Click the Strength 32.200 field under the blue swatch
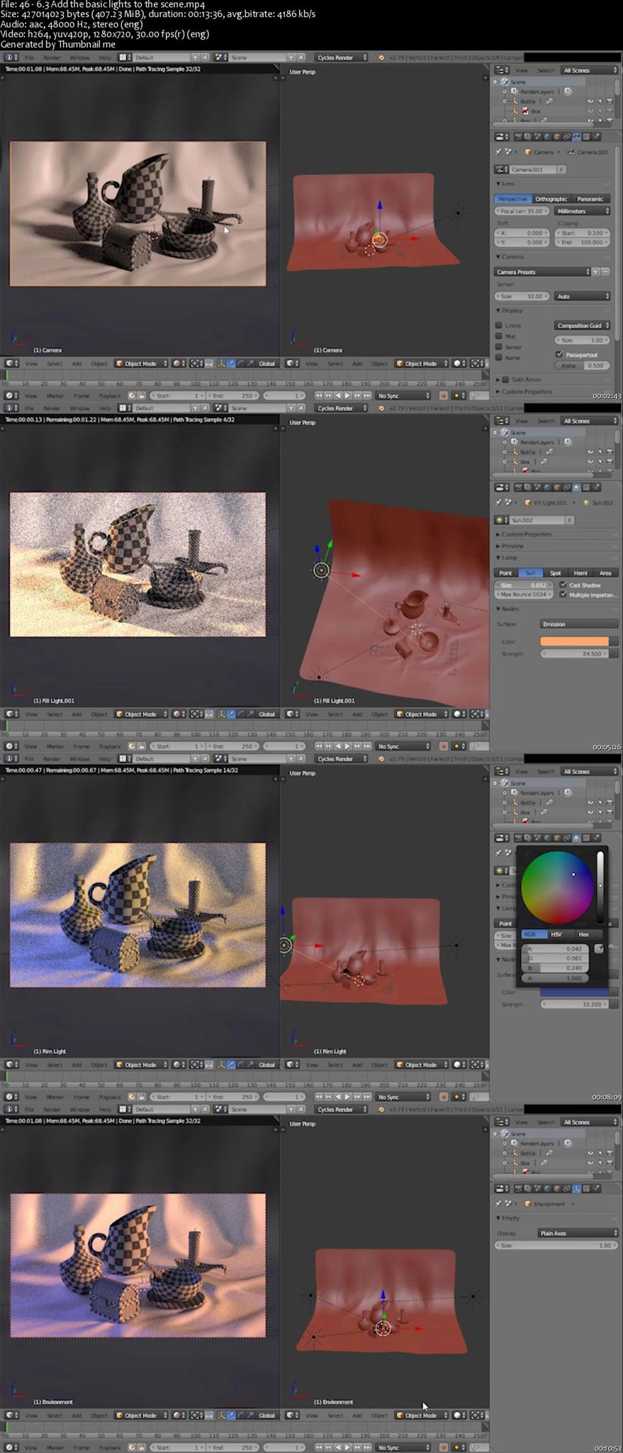 pyautogui.click(x=575, y=1004)
